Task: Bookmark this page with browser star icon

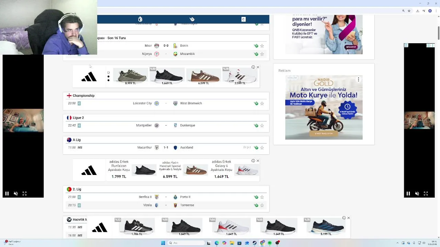Action: pyautogui.click(x=409, y=11)
